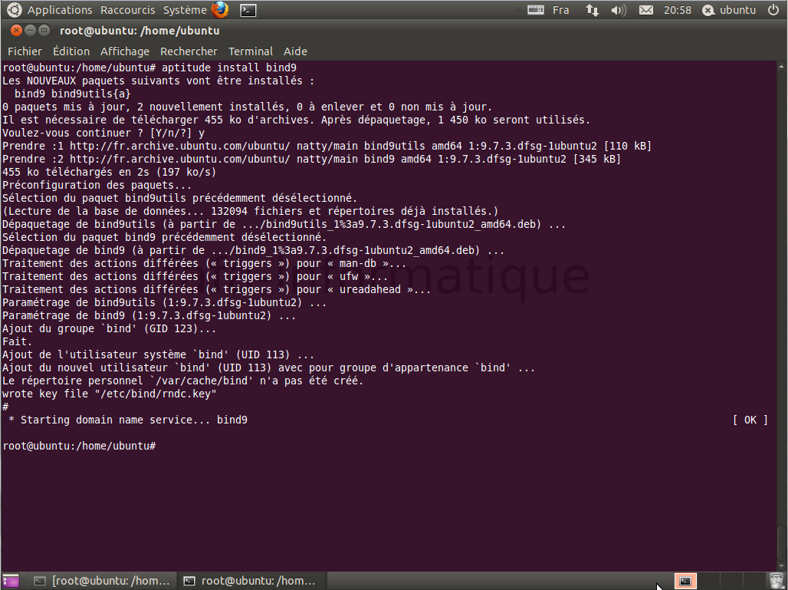Click the 'Fait.' output line

click(x=18, y=341)
